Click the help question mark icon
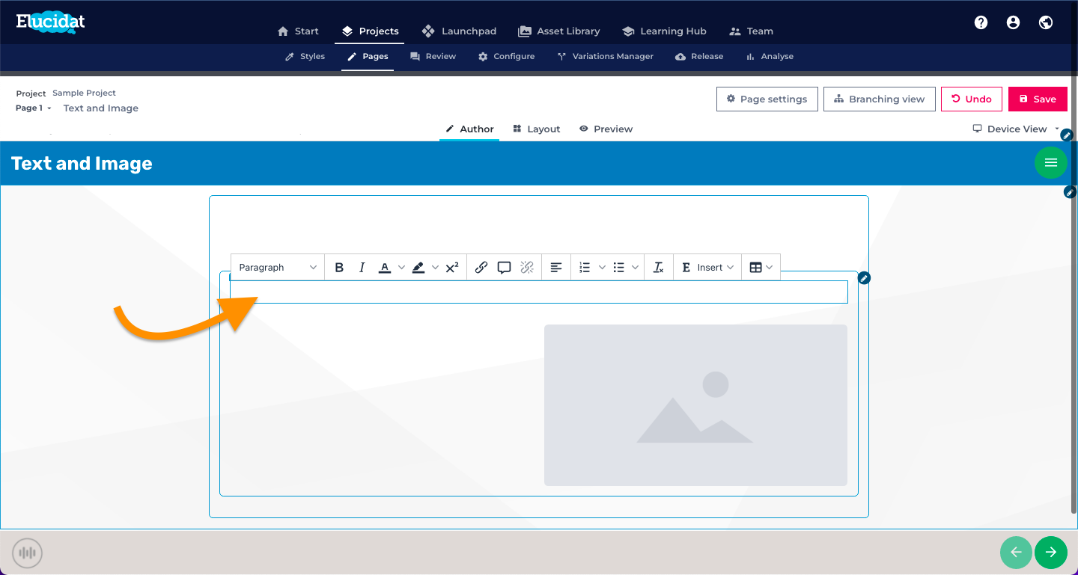Screen dimensions: 1078x575 tap(981, 22)
